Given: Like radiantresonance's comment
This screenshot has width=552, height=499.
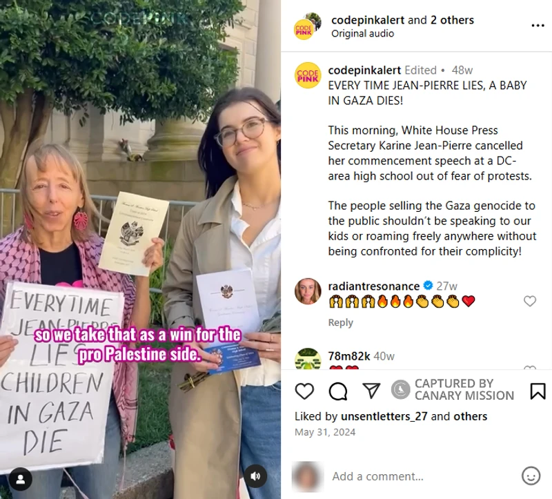Looking at the screenshot, I should click(530, 301).
